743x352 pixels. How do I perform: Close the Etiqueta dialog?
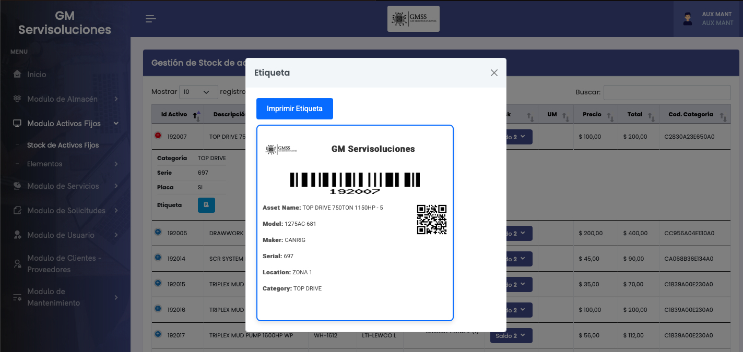pos(494,72)
